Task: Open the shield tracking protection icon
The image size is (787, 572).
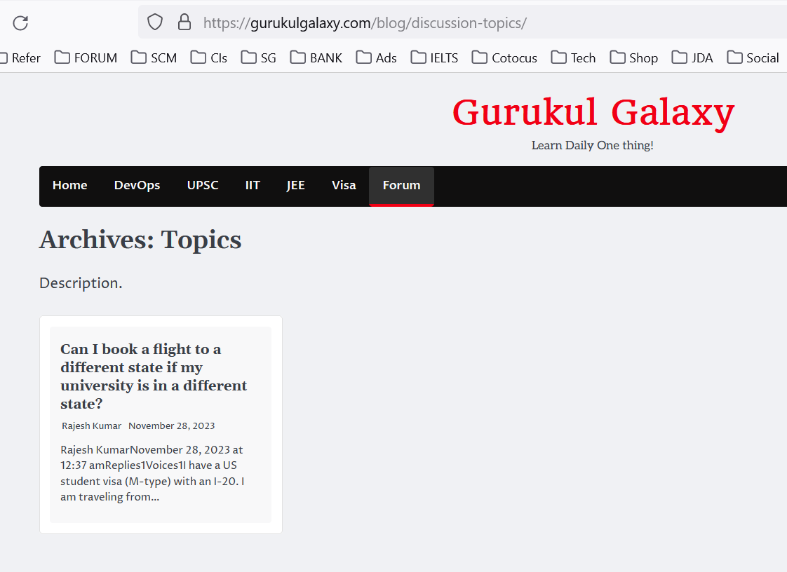Action: tap(154, 22)
